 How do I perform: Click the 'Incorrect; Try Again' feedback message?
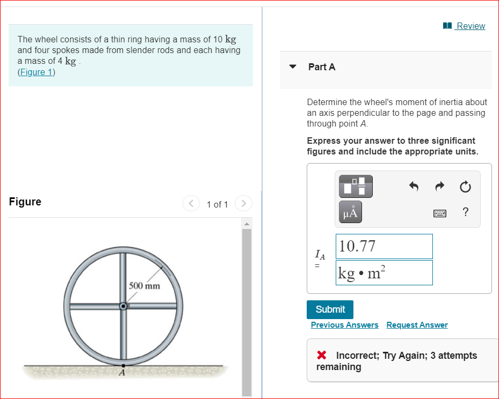397,361
